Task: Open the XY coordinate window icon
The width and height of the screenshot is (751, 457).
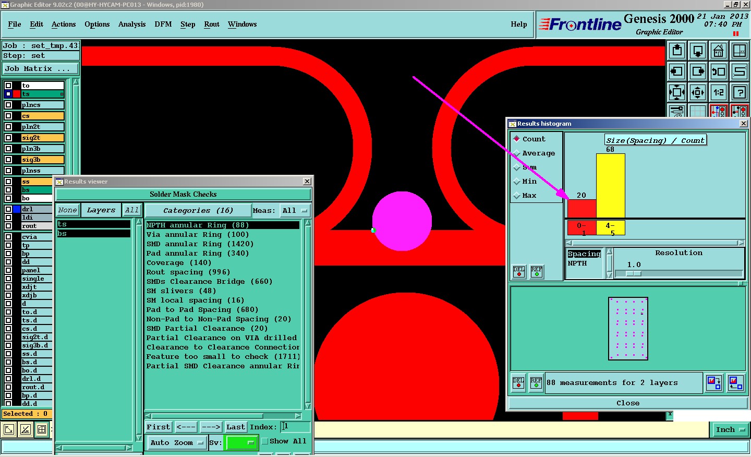Action: pyautogui.click(x=740, y=51)
